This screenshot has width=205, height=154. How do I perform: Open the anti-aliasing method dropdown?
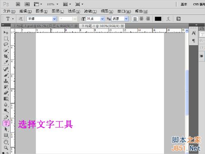pos(126,19)
